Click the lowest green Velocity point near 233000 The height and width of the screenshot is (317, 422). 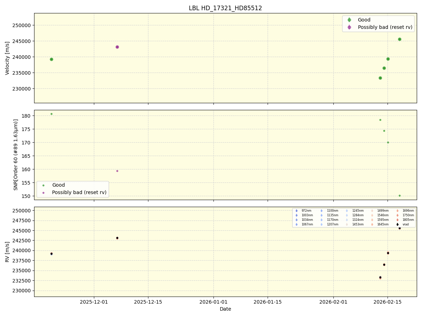click(x=380, y=78)
